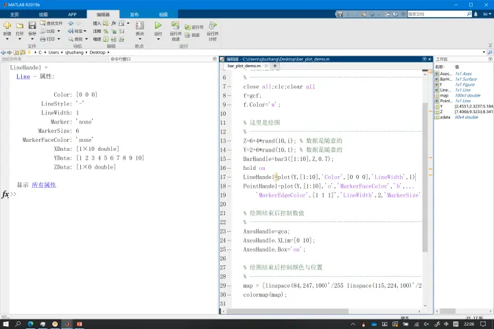Click the green Run (运行) button
The height and width of the screenshot is (329, 494).
158,25
